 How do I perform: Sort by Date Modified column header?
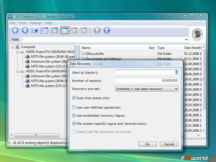click(x=192, y=48)
